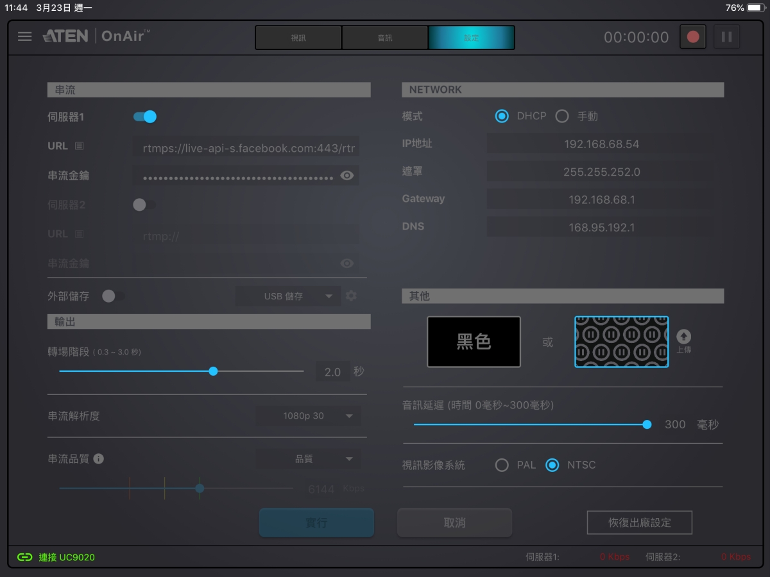Image resolution: width=770 pixels, height=577 pixels.
Task: Turn on external storage toggle
Action: coord(113,296)
